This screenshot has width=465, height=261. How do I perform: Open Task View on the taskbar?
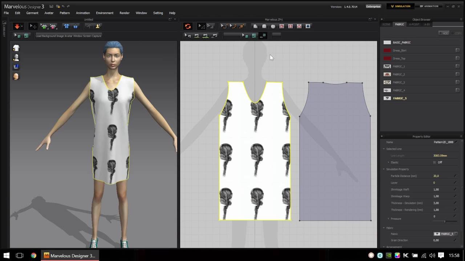tap(20, 256)
